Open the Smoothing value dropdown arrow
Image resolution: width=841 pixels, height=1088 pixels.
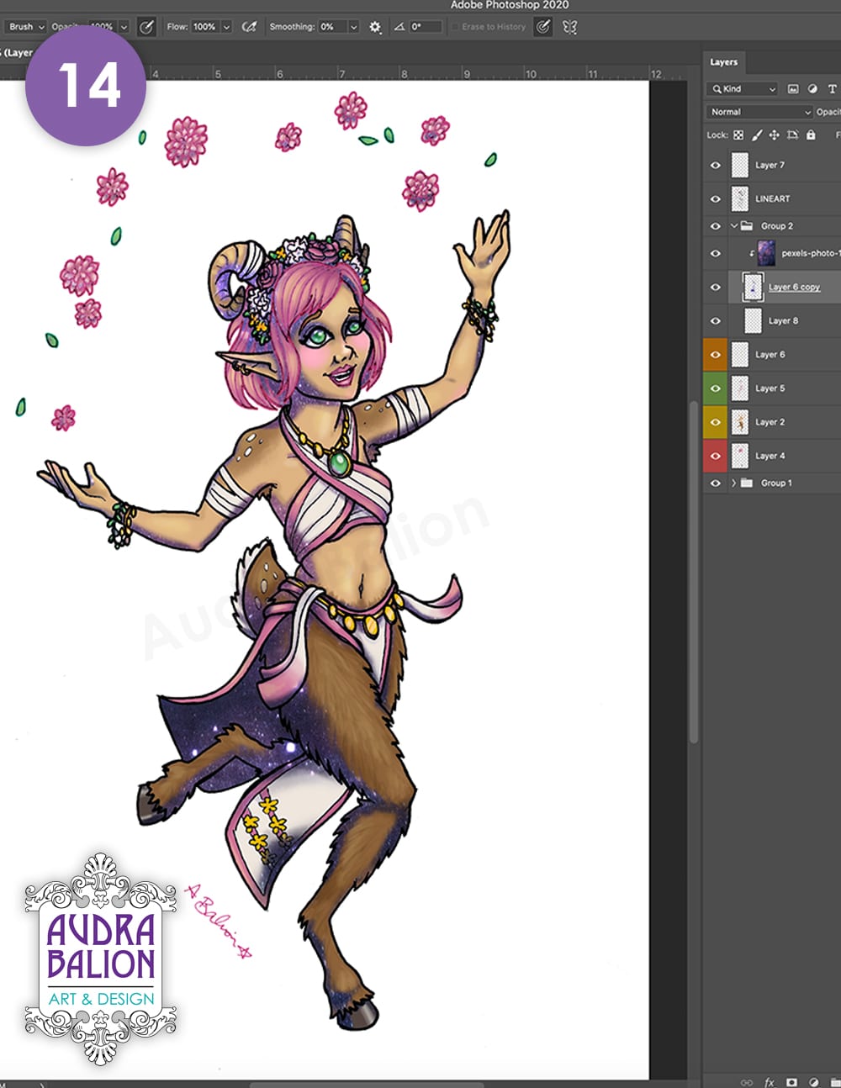pyautogui.click(x=353, y=27)
